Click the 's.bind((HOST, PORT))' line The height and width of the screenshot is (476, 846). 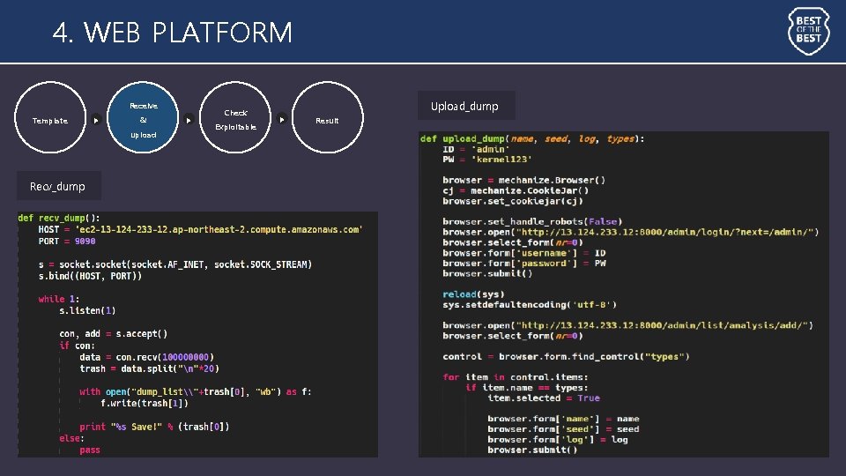tap(90, 276)
